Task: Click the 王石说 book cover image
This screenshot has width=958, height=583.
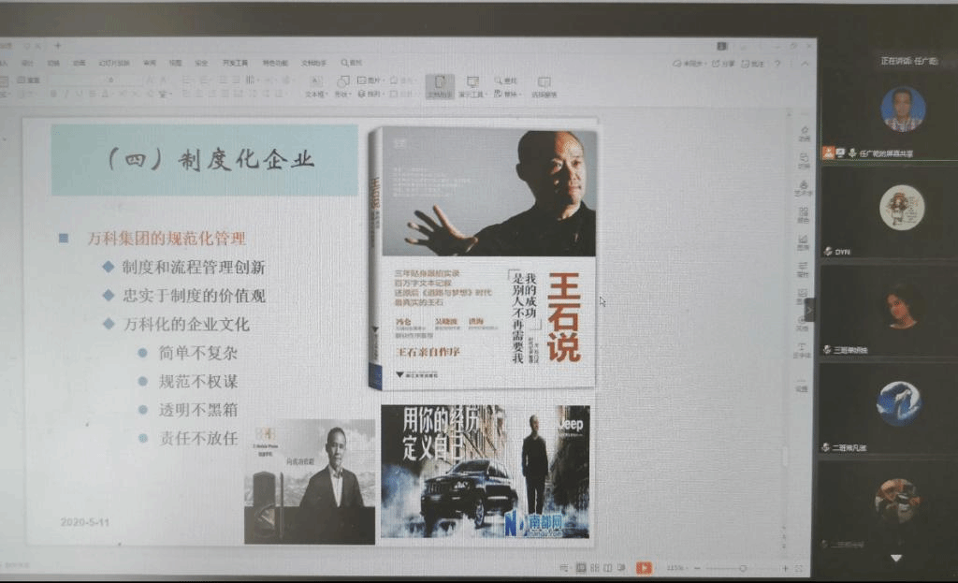Action: pyautogui.click(x=483, y=259)
